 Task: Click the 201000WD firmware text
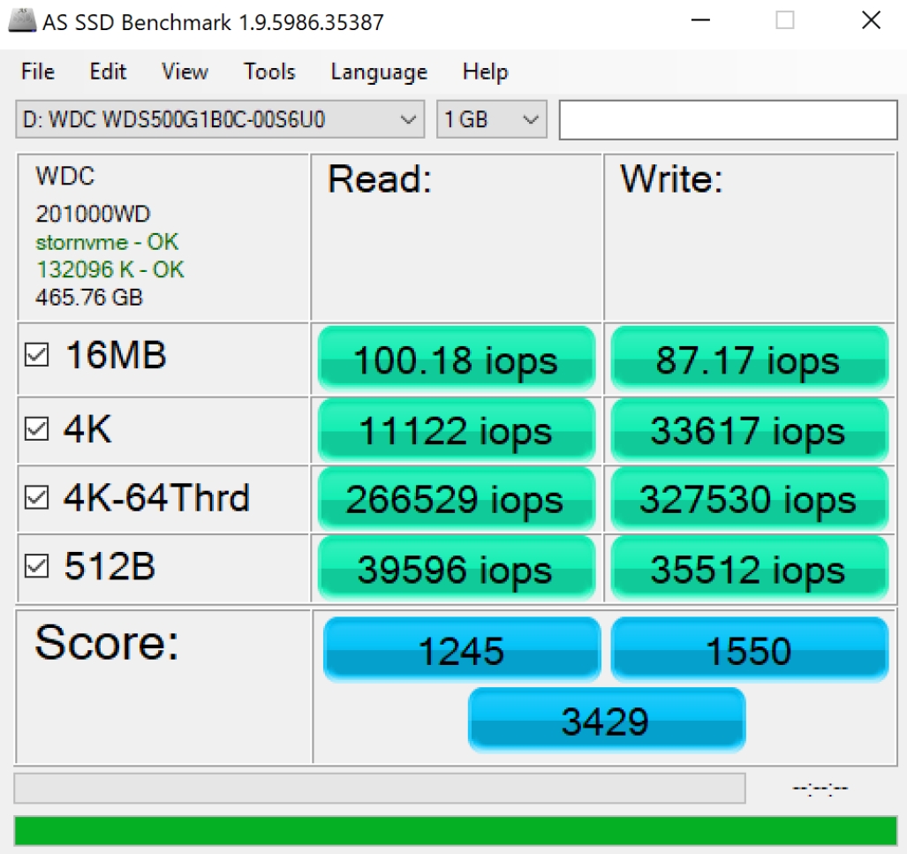(x=93, y=214)
